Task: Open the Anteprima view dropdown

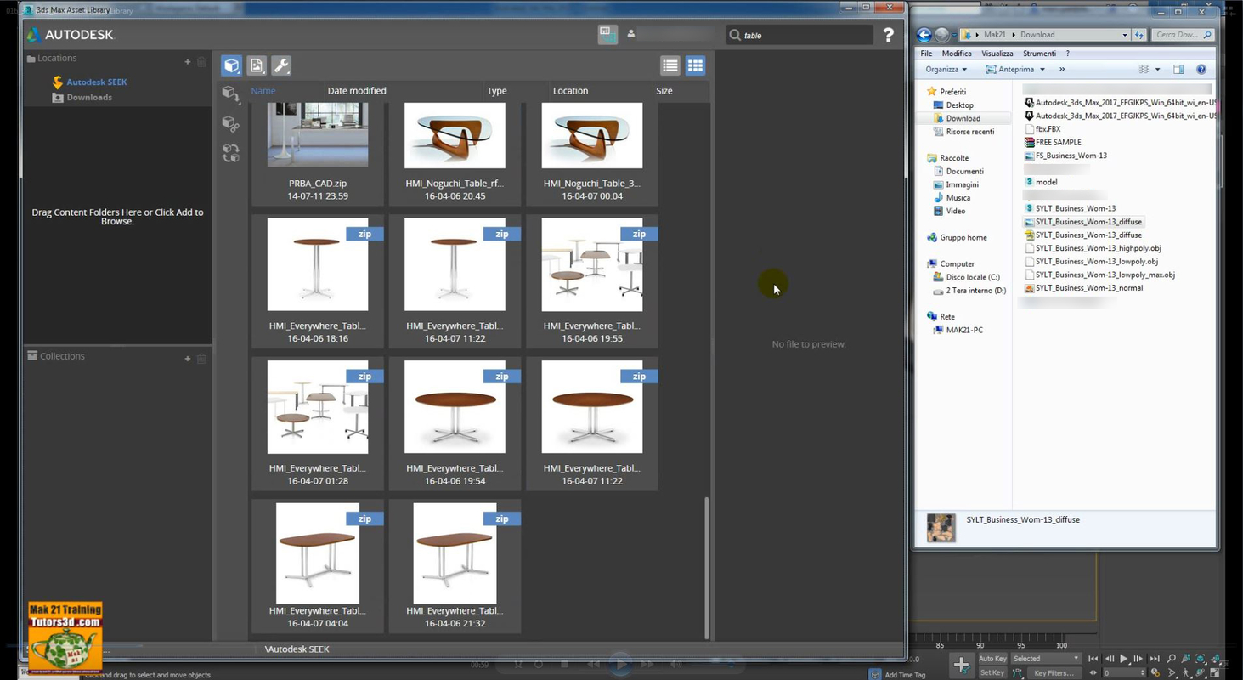Action: pos(1015,69)
